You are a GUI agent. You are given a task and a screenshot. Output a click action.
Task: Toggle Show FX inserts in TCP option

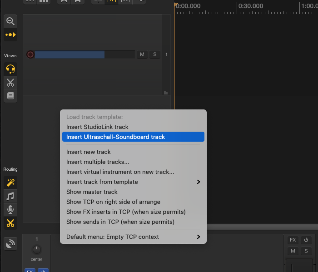click(x=133, y=212)
